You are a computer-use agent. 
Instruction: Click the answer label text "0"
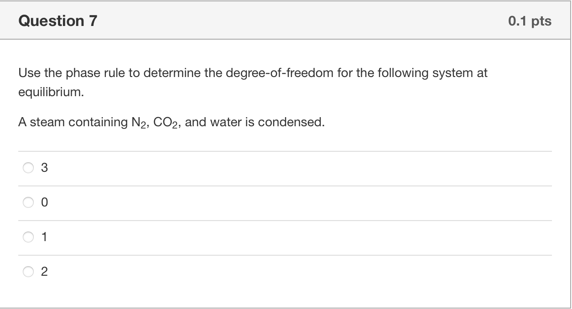click(x=44, y=203)
